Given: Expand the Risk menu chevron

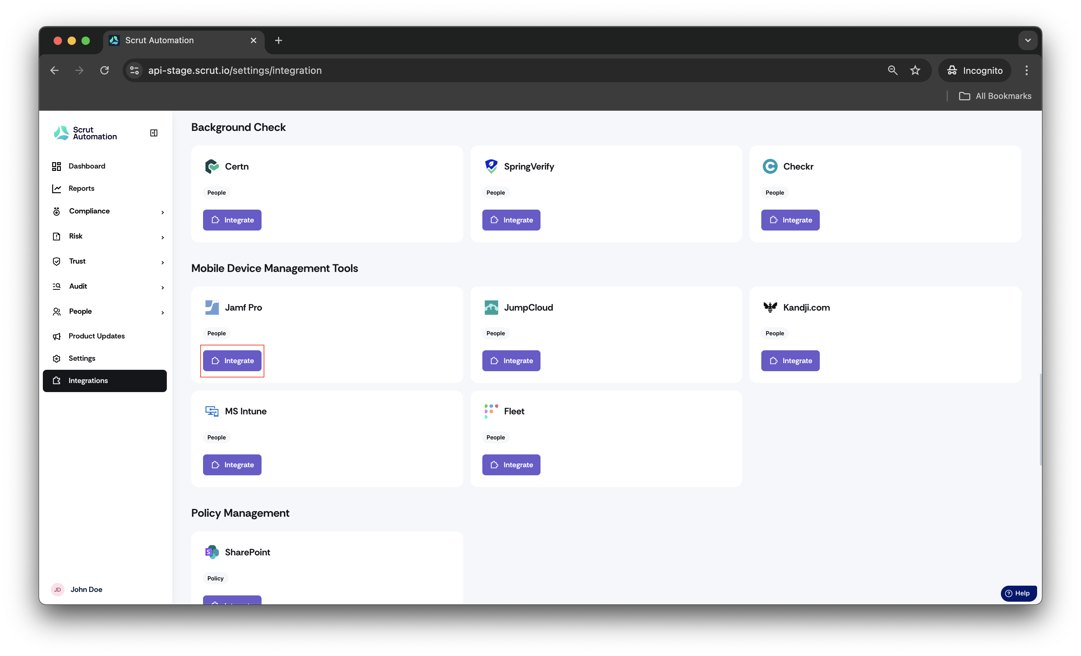Looking at the screenshot, I should 163,237.
